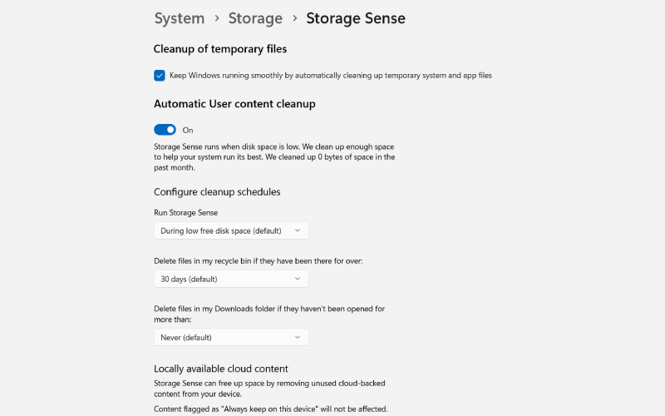Screen dimensions: 665x416
Task: Click the Storage Sense page title
Action: [356, 18]
